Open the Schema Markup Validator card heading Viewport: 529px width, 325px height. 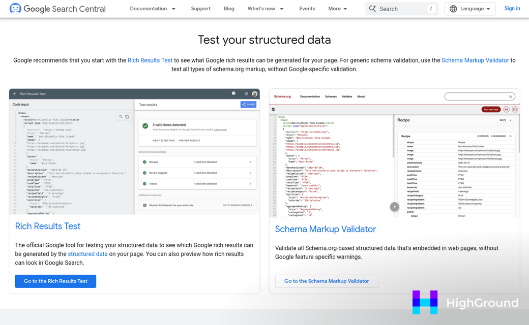[325, 229]
